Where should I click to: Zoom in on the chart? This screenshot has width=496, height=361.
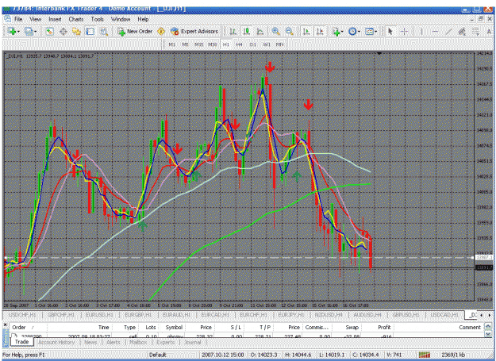click(x=276, y=31)
